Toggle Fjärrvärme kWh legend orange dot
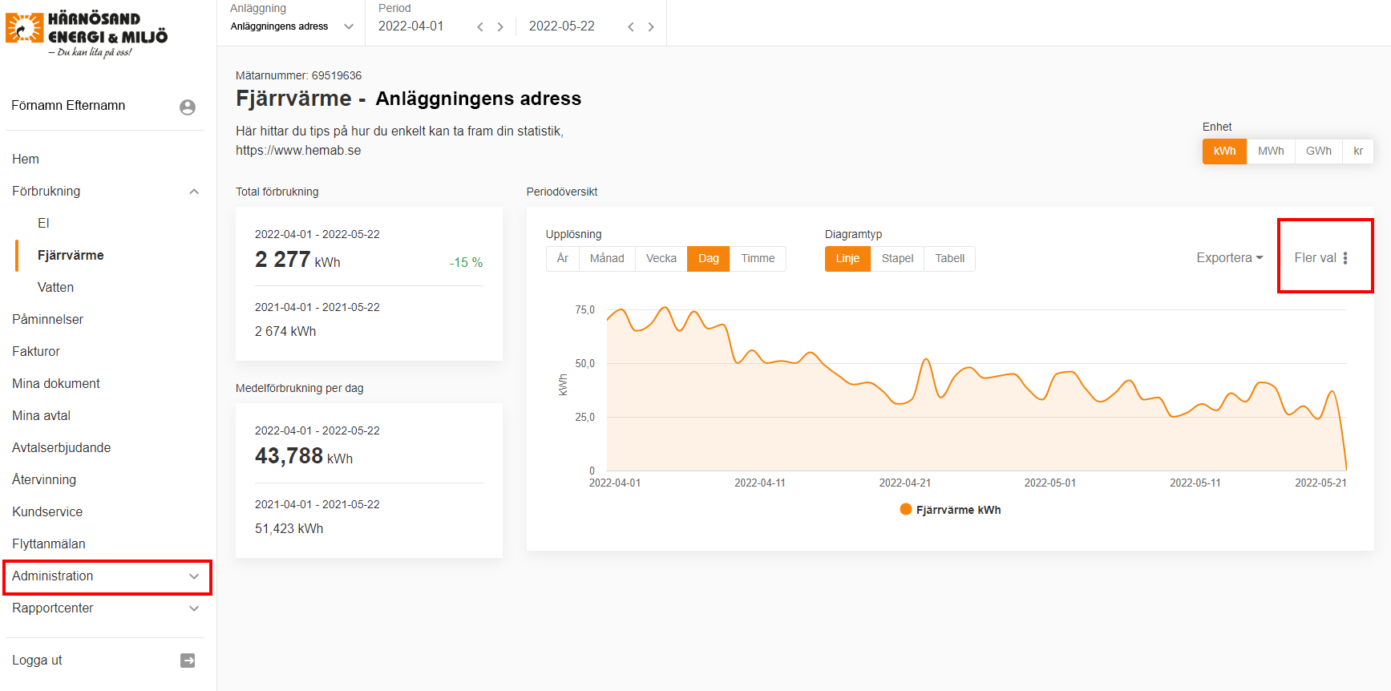The image size is (1391, 691). pos(906,510)
